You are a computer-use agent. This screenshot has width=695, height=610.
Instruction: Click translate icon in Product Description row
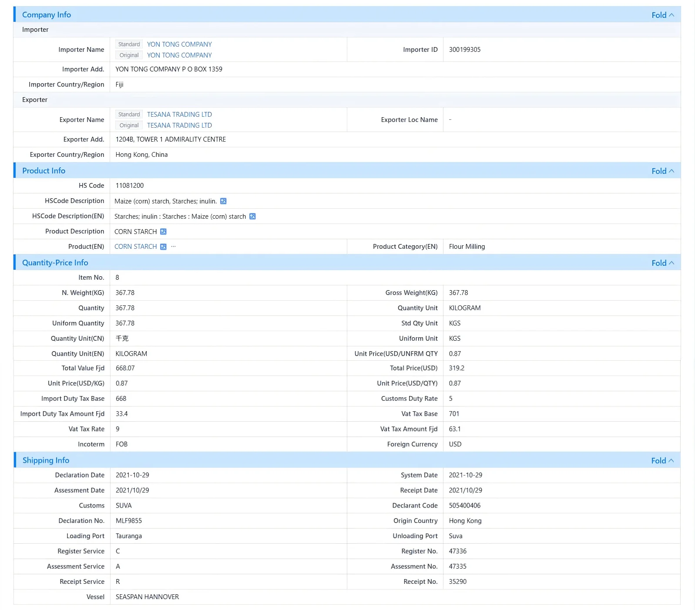point(163,232)
